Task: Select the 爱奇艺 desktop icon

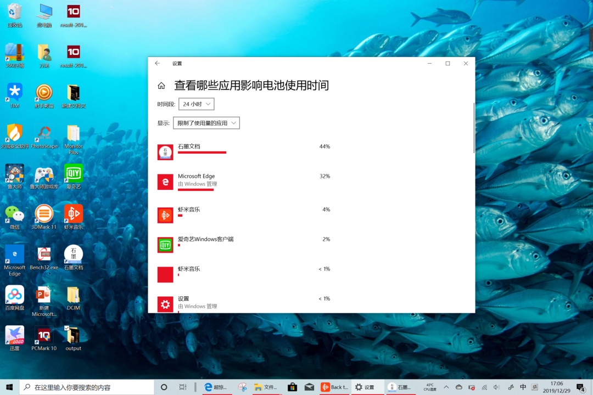Action: 74,177
